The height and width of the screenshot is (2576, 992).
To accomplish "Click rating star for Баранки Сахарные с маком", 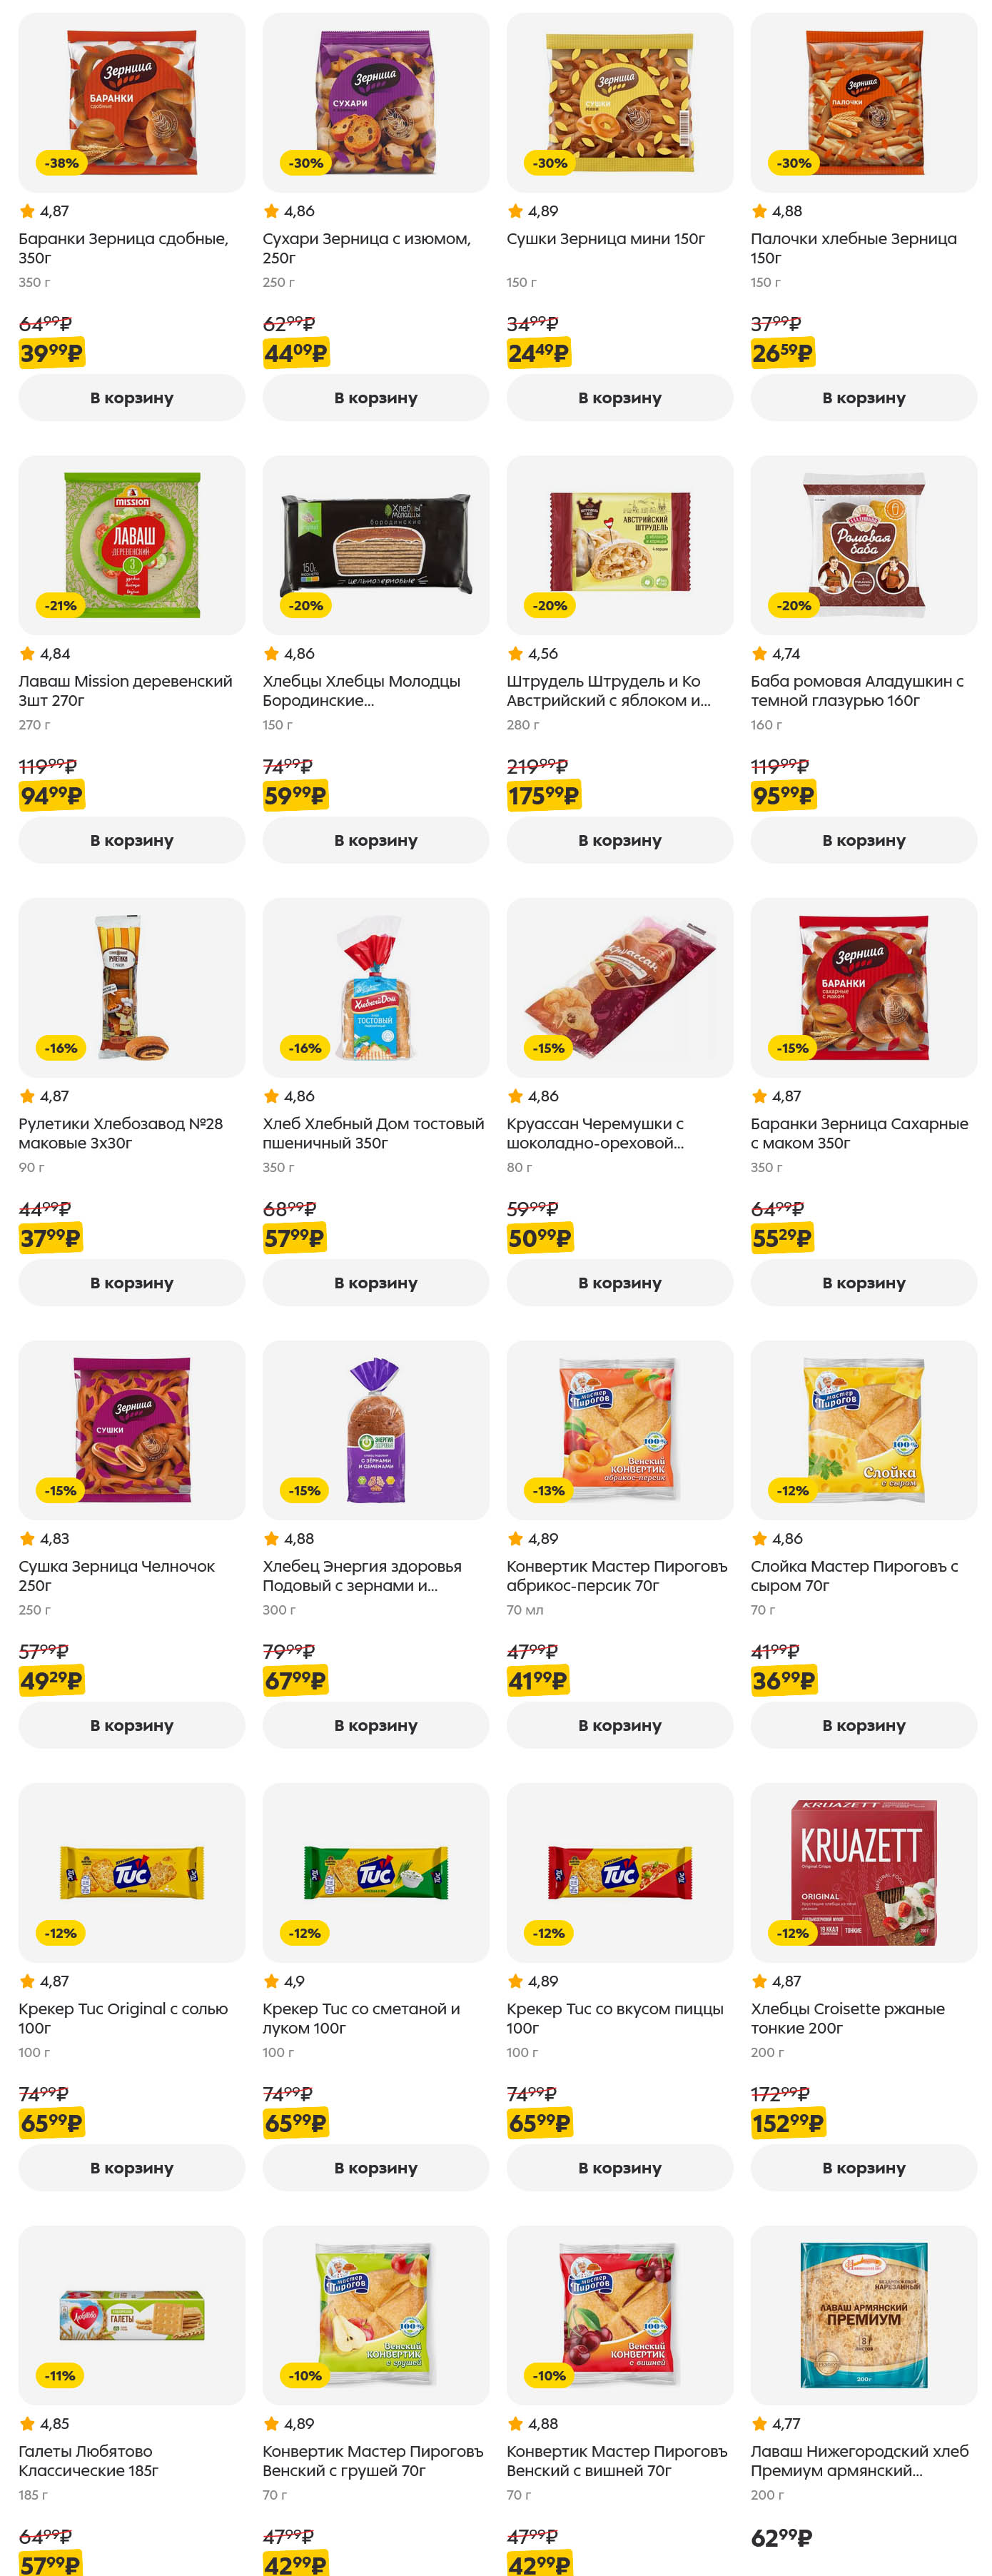I will [759, 1096].
